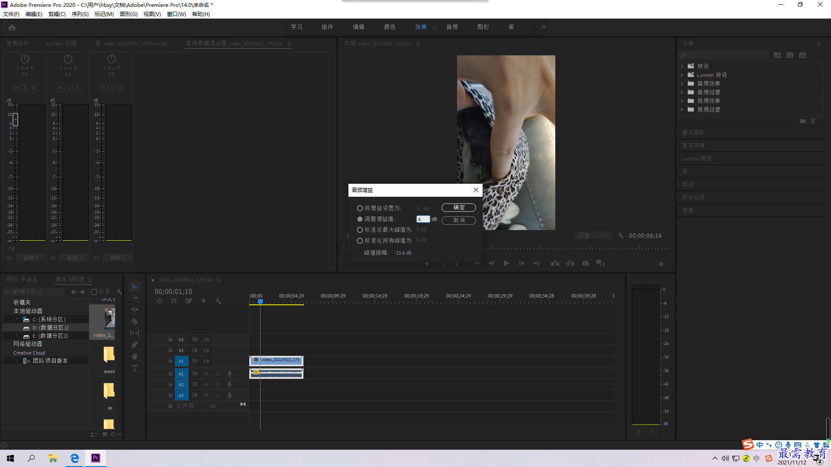Open the 剪辑(C) menu
This screenshot has height=467, width=831.
pos(57,14)
